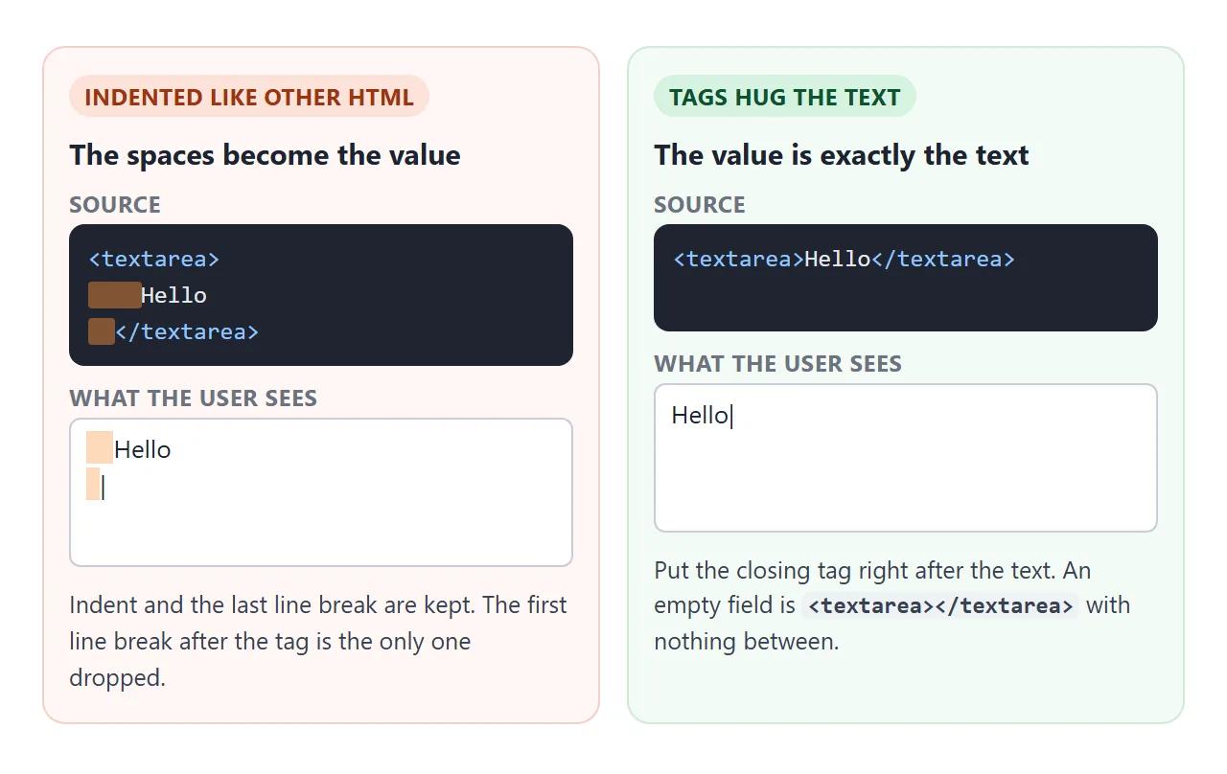
Task: Click the brown highlighted indent before Hello in code
Action: pos(115,295)
